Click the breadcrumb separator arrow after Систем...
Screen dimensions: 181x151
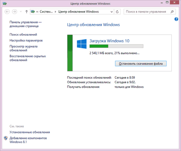tap(55, 12)
